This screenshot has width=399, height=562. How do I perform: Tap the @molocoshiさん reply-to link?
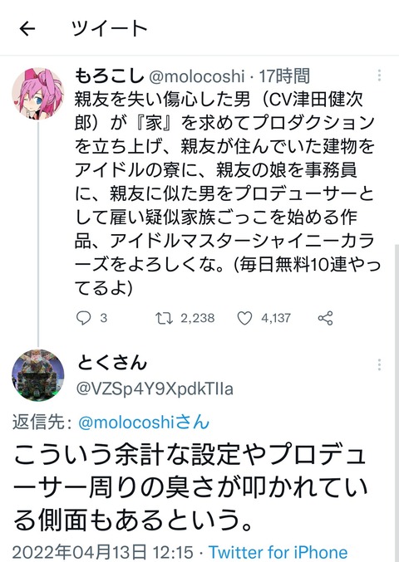[x=144, y=422]
